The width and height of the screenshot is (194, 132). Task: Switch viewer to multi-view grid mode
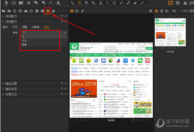[x=72, y=11]
